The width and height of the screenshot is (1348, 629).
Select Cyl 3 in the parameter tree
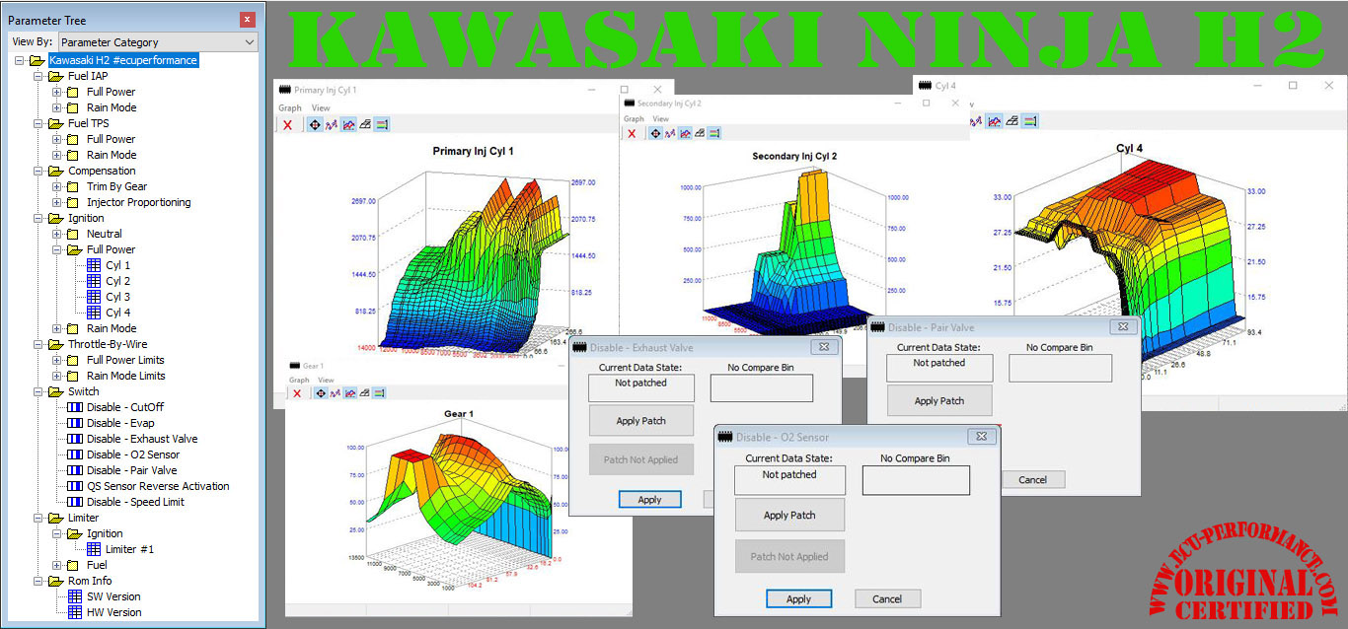click(118, 297)
